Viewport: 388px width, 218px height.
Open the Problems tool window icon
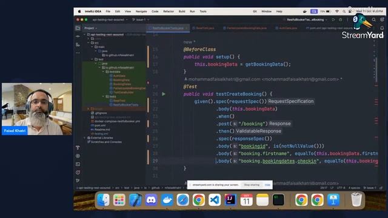[78, 172]
